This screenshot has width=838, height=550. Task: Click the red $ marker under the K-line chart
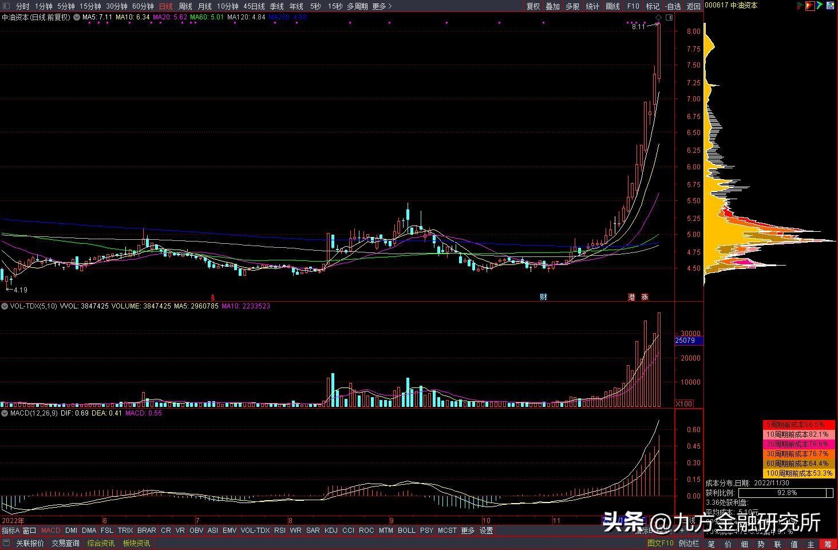[212, 298]
